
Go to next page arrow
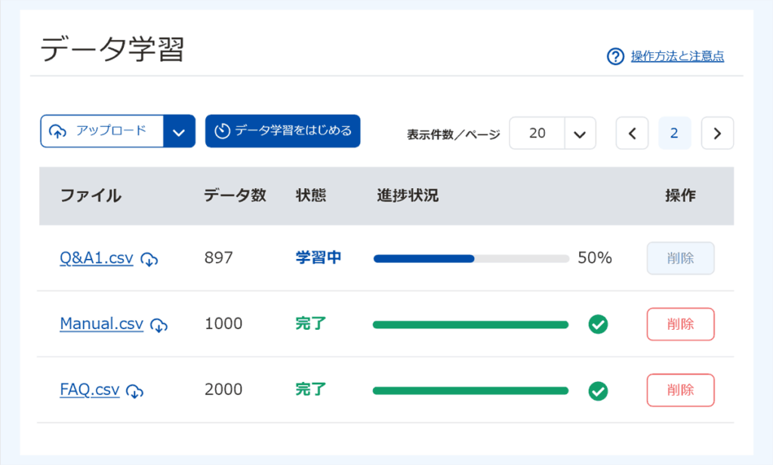point(717,133)
